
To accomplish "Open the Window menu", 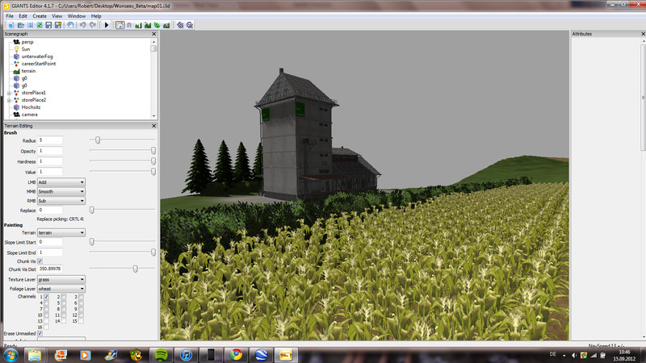I will point(77,16).
